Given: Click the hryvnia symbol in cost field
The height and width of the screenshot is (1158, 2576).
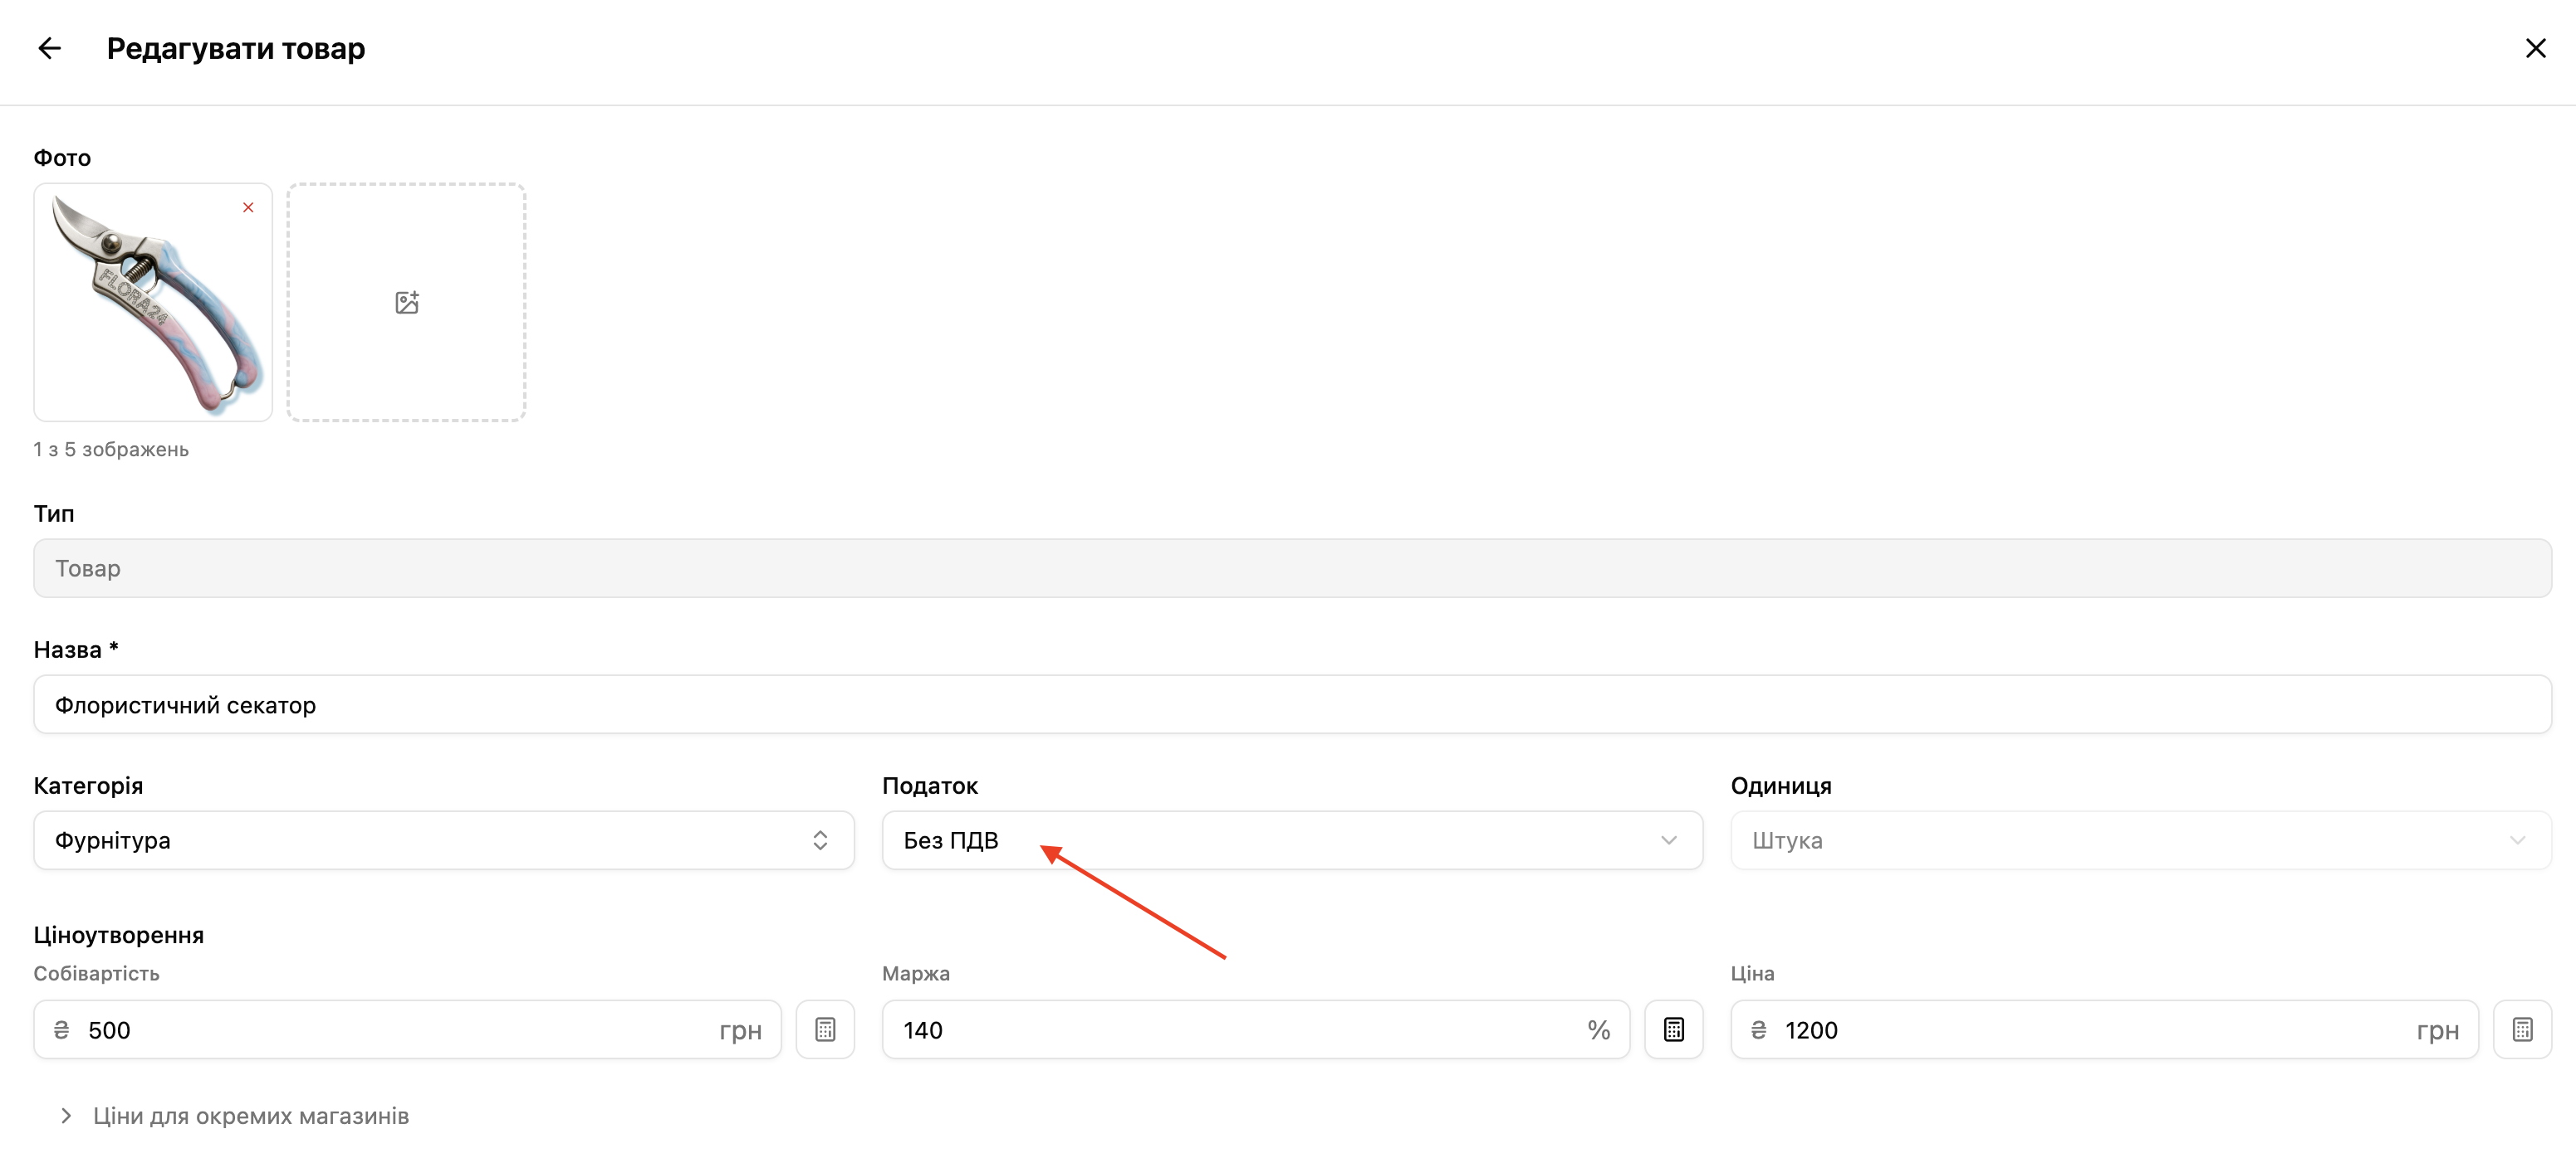Looking at the screenshot, I should [x=61, y=1030].
